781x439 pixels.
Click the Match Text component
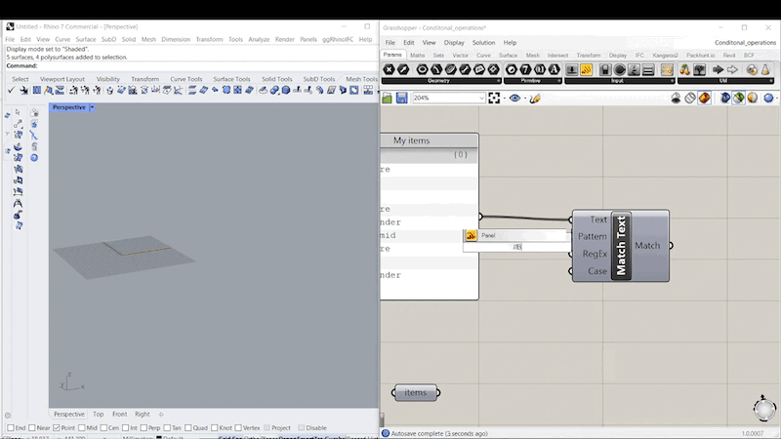(621, 246)
